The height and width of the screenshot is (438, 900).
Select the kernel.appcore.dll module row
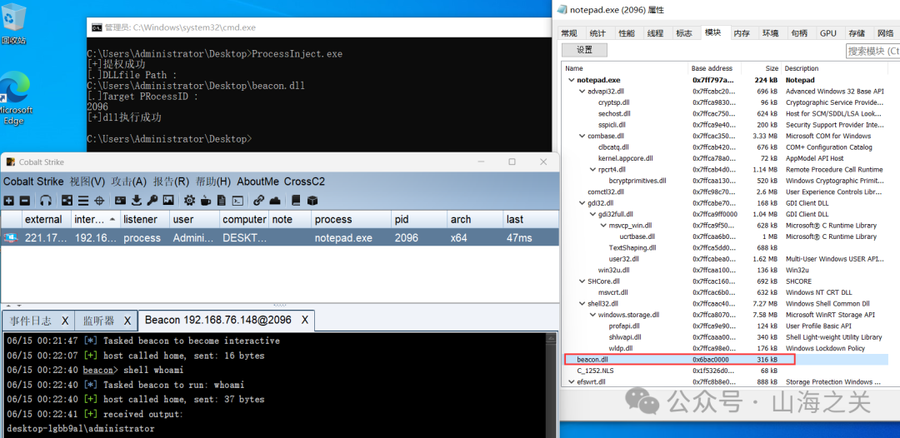tap(726, 158)
